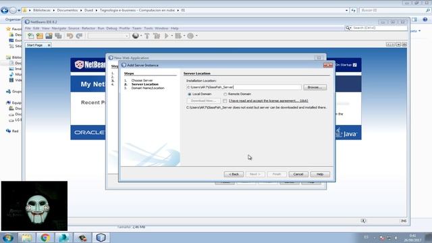
Task: Click the NetBeans Search (Ctrl+I) field
Action: tap(379, 28)
